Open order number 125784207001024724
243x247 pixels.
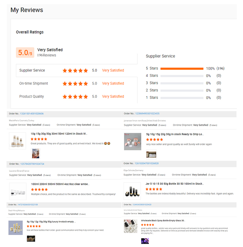click(32, 164)
